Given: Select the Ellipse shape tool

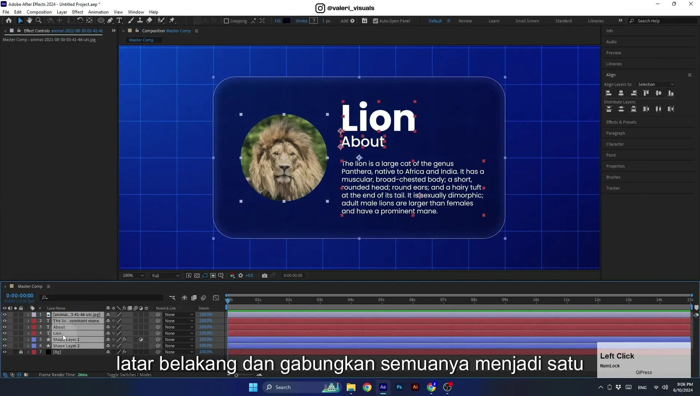Looking at the screenshot, I should point(101,21).
